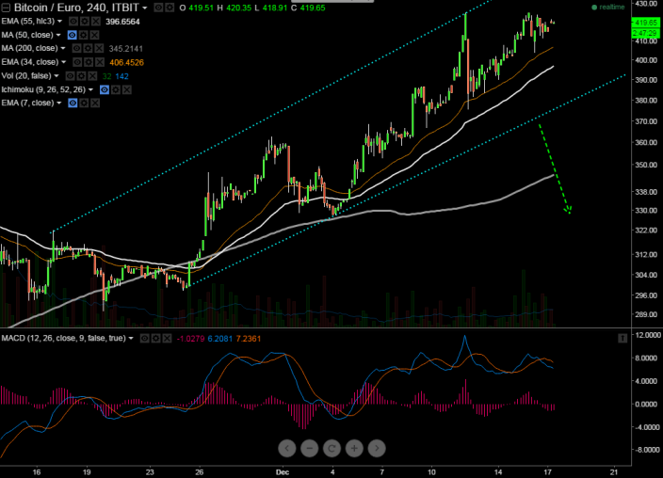Remove the MACD indicator

168,338
